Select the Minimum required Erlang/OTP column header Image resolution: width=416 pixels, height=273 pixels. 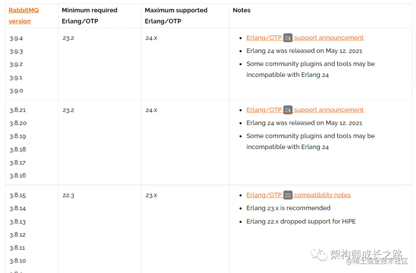point(89,16)
